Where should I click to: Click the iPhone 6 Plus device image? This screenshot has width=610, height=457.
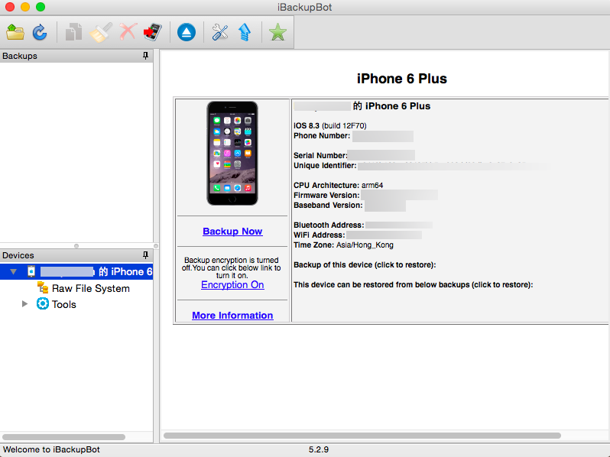(232, 154)
